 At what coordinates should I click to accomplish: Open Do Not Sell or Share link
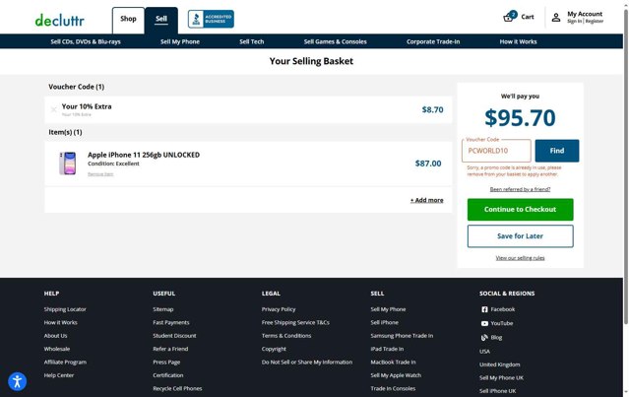[307, 363]
